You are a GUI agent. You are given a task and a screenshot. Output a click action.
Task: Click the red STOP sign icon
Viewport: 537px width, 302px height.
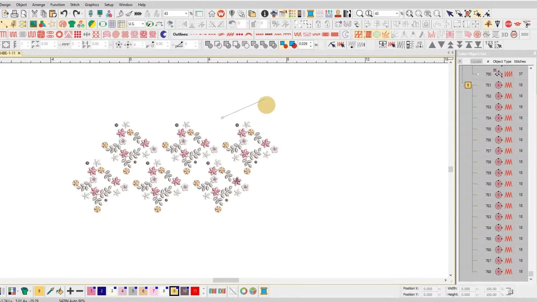click(508, 24)
